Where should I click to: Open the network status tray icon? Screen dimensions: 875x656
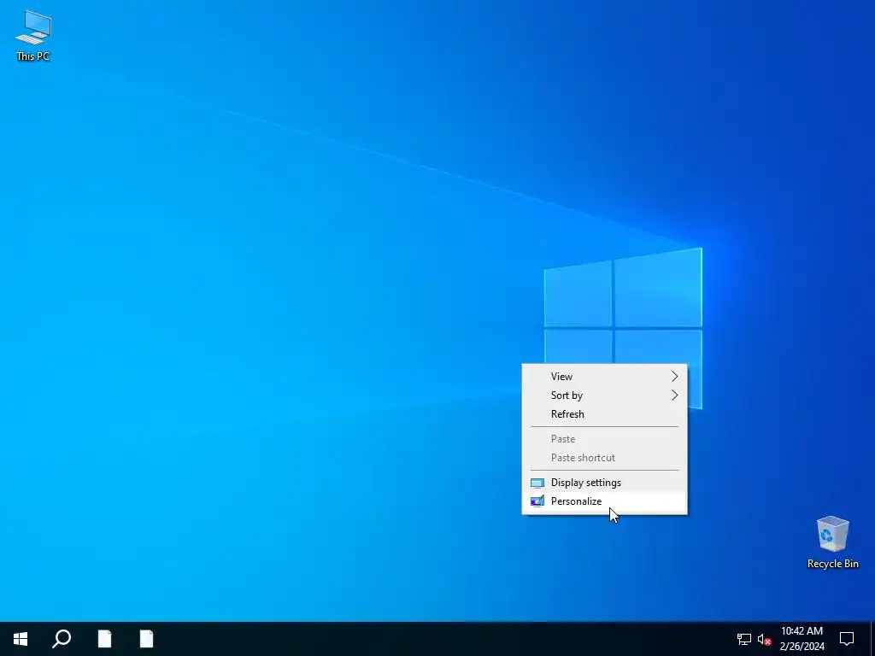744,639
